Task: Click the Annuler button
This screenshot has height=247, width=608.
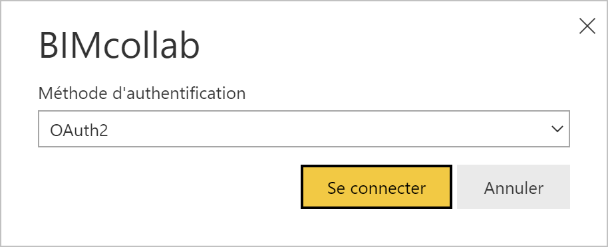Action: coord(514,187)
